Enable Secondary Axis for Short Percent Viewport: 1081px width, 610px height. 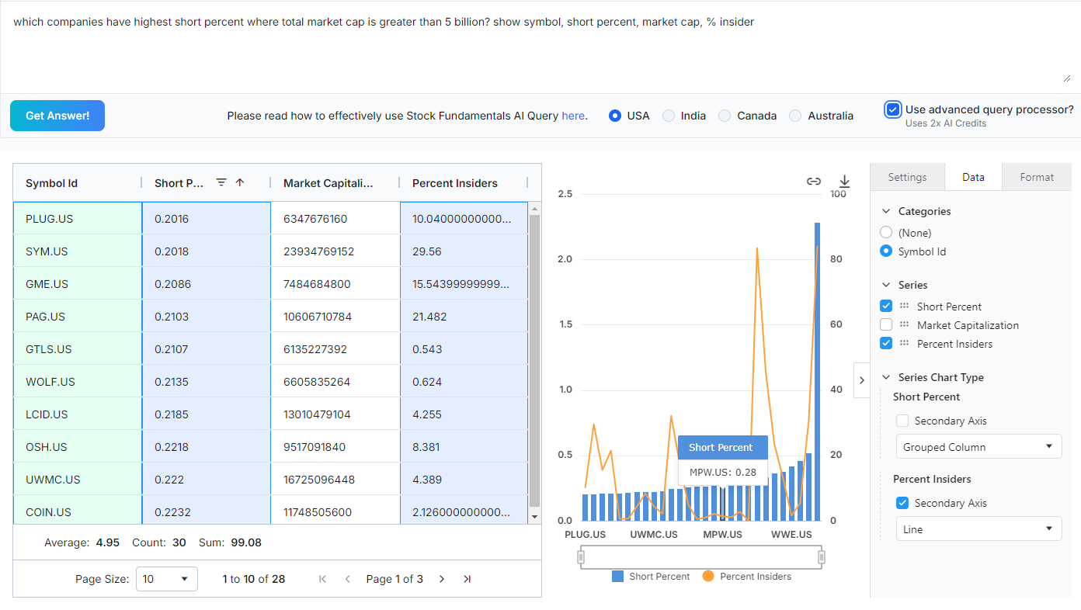coord(902,421)
